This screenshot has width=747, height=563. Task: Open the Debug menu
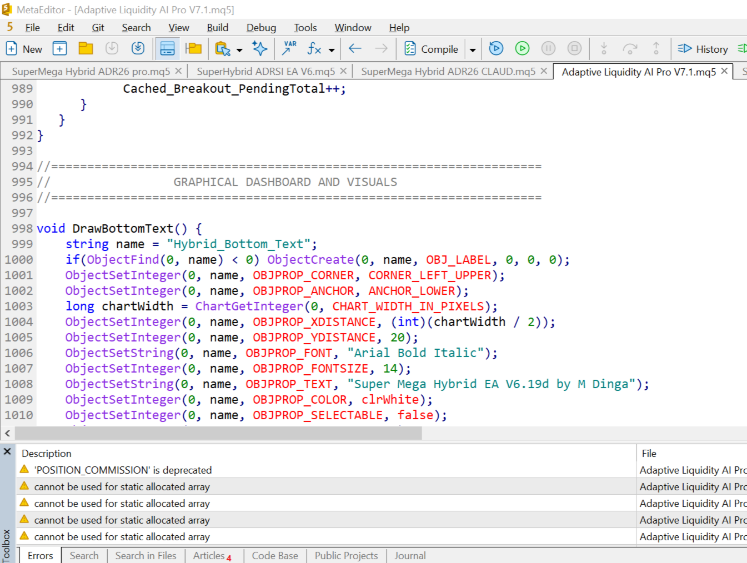(x=261, y=28)
